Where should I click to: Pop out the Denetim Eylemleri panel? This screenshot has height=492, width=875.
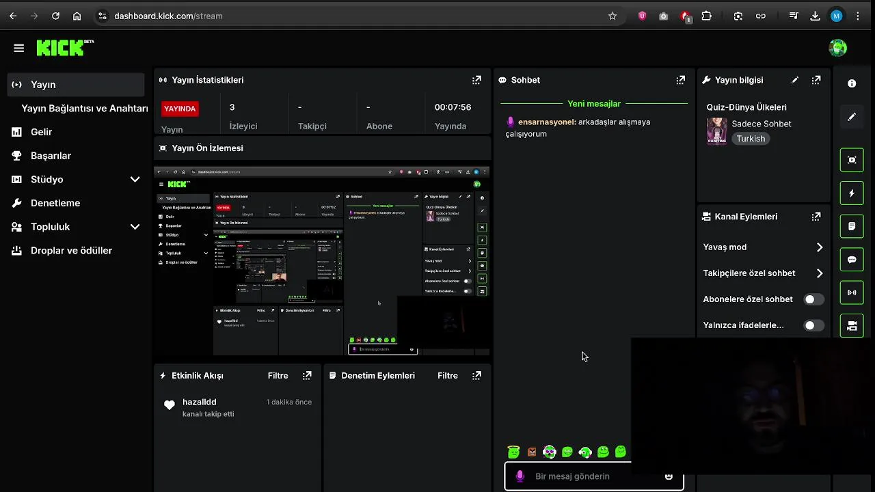tap(477, 375)
